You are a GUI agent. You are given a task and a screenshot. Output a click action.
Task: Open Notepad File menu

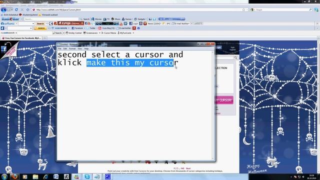click(59, 48)
